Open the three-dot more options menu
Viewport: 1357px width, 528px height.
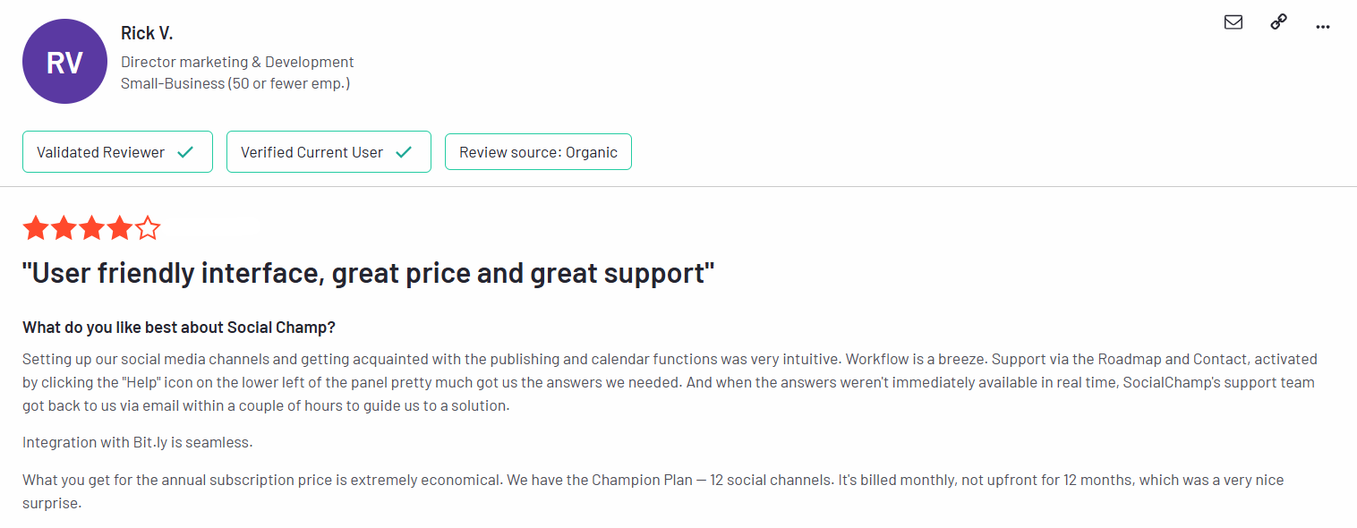pyautogui.click(x=1323, y=26)
